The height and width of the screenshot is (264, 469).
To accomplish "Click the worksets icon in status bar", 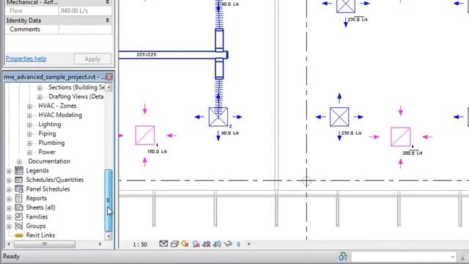I will (x=343, y=257).
